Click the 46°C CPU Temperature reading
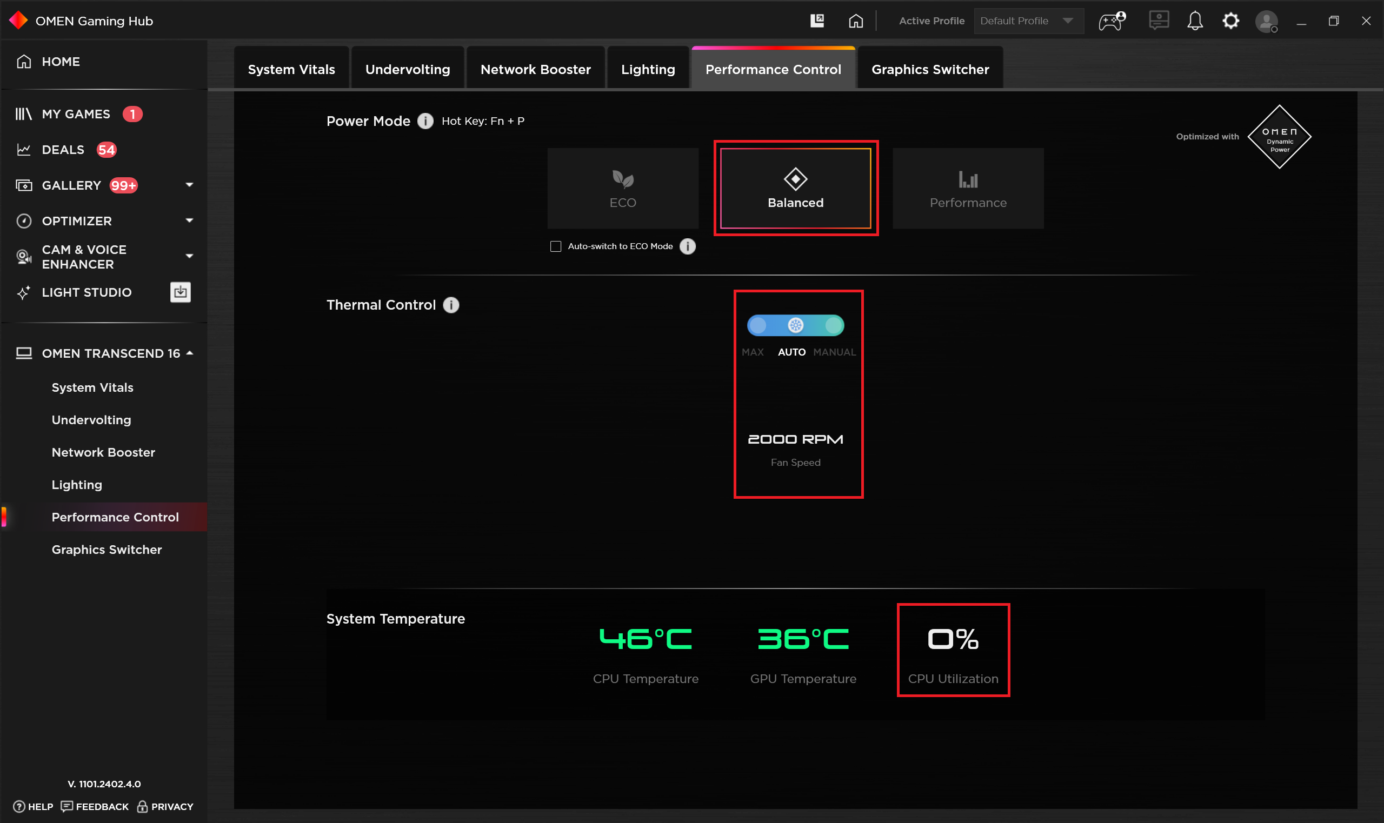This screenshot has height=823, width=1384. [646, 639]
